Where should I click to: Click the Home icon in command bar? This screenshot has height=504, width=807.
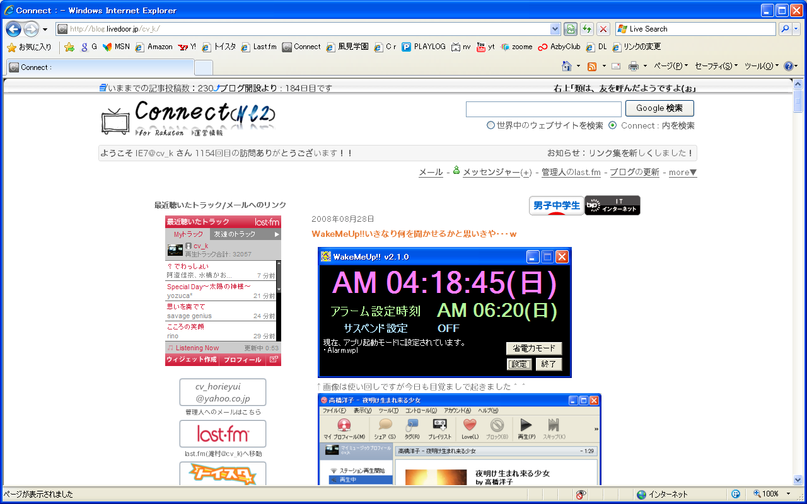(x=566, y=66)
